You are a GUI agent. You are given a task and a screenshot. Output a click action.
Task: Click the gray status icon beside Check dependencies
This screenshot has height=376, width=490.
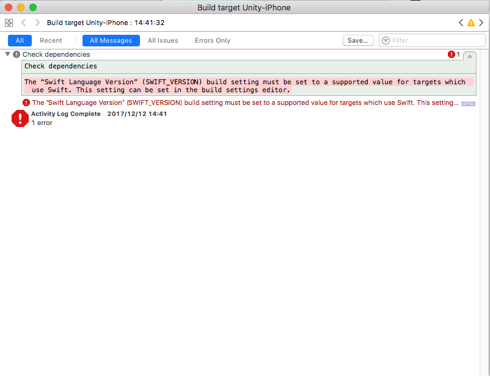pyautogui.click(x=16, y=54)
